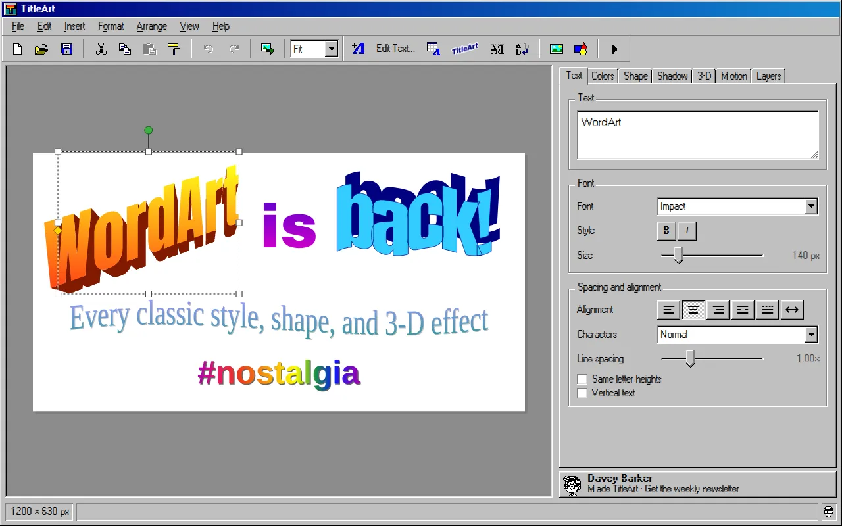Cut selection with the scissors icon
The image size is (842, 526).
pyautogui.click(x=101, y=49)
